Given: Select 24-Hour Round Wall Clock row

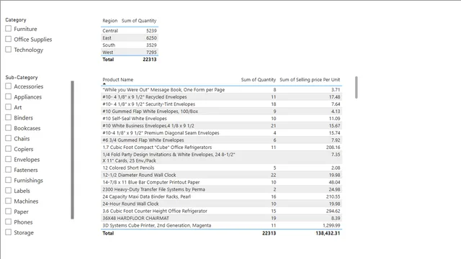Looking at the screenshot, I should click(x=221, y=204).
